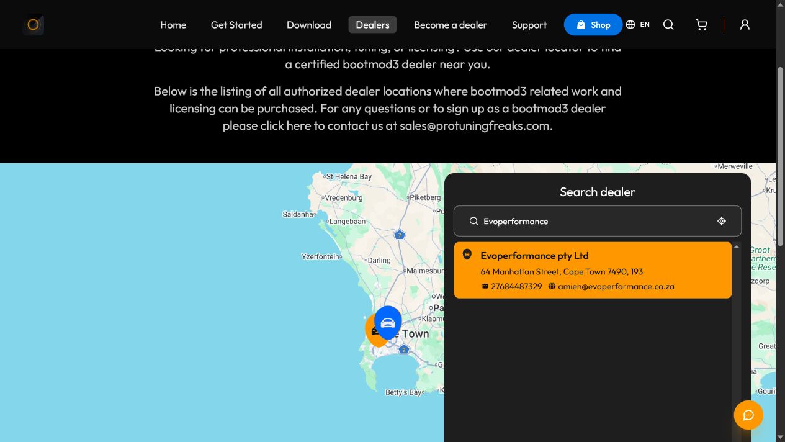Click the phone icon next to 27684487329
The height and width of the screenshot is (442, 785).
click(485, 286)
